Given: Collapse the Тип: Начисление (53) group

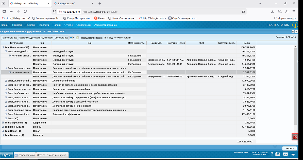Looking at the screenshot, I should (3, 47).
